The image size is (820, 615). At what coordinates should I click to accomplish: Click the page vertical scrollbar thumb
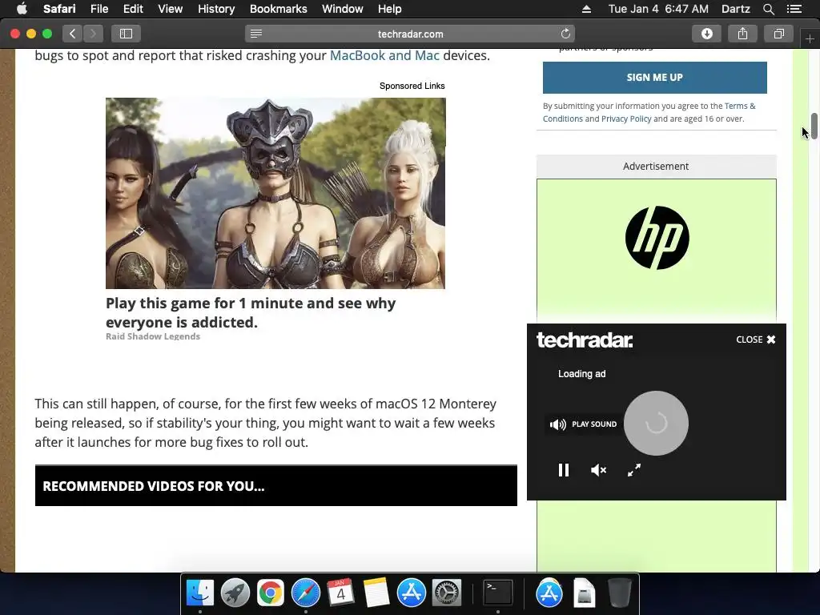pos(814,126)
